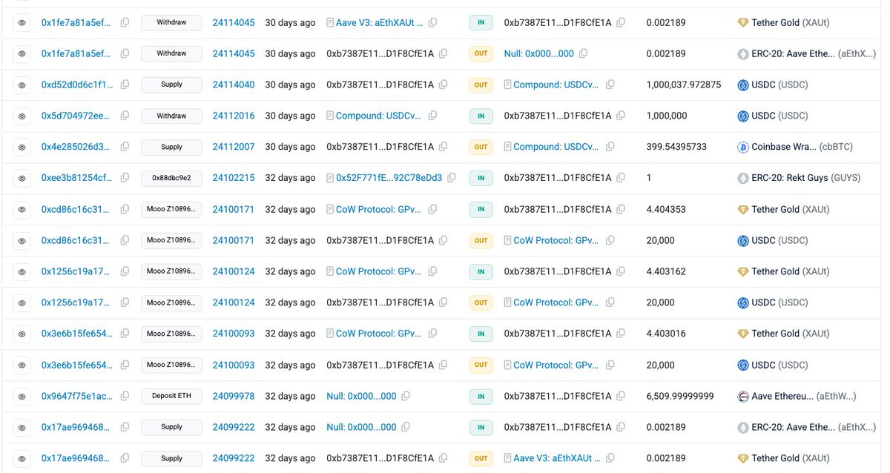Click the Aave Ethereum aEthW token icon
Image resolution: width=890 pixels, height=473 pixels.
pos(743,397)
